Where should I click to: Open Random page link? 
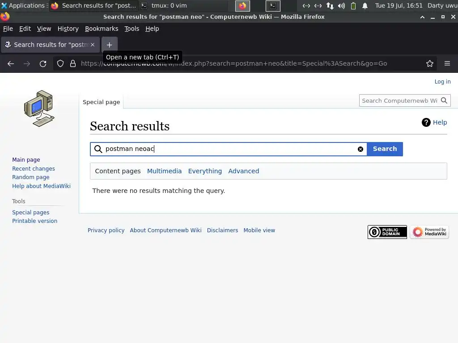point(31,177)
